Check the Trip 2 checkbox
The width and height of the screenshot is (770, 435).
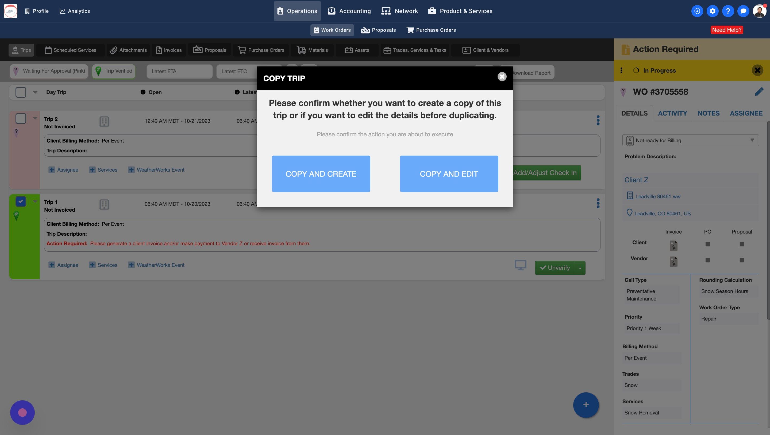tap(21, 118)
